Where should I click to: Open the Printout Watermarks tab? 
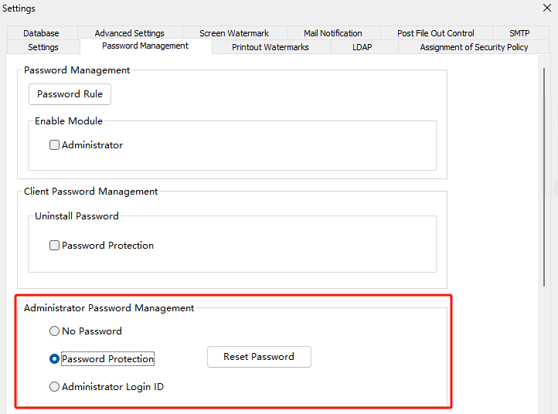(x=270, y=47)
